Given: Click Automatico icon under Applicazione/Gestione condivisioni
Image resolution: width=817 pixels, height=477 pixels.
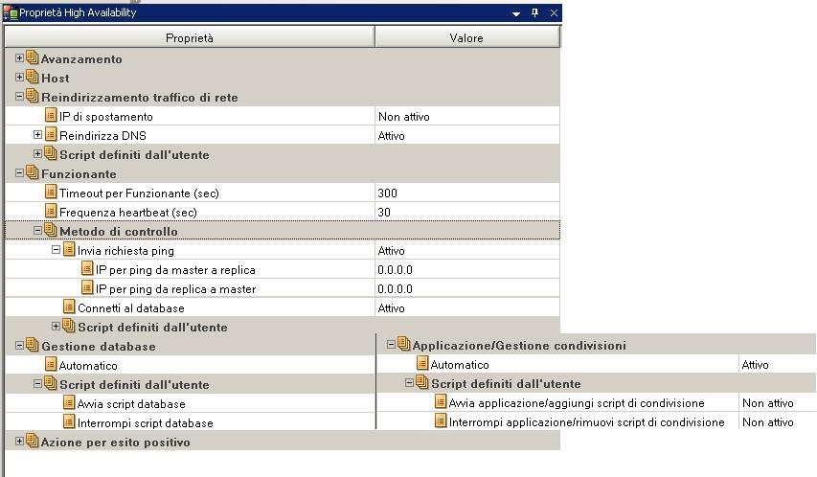Looking at the screenshot, I should pos(422,363).
